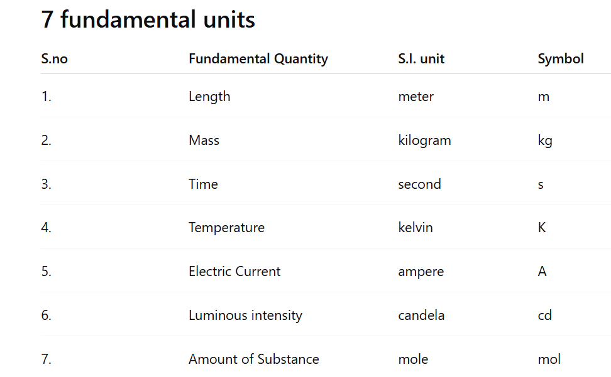Select the "Fundamental Quantity" column header
Screen dimensions: 611x377
(258, 59)
